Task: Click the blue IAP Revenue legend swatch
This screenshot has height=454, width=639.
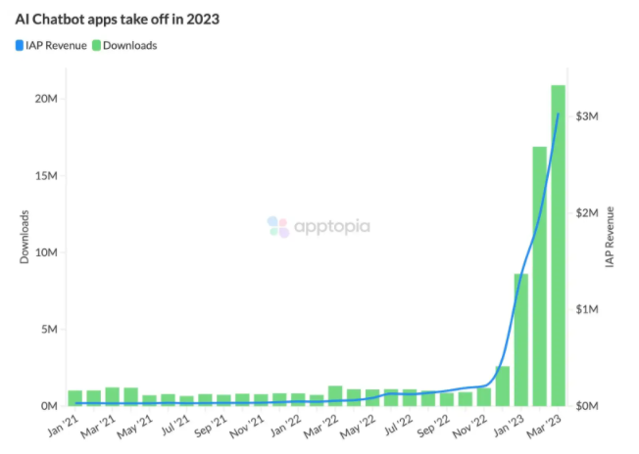Action: click(x=20, y=45)
